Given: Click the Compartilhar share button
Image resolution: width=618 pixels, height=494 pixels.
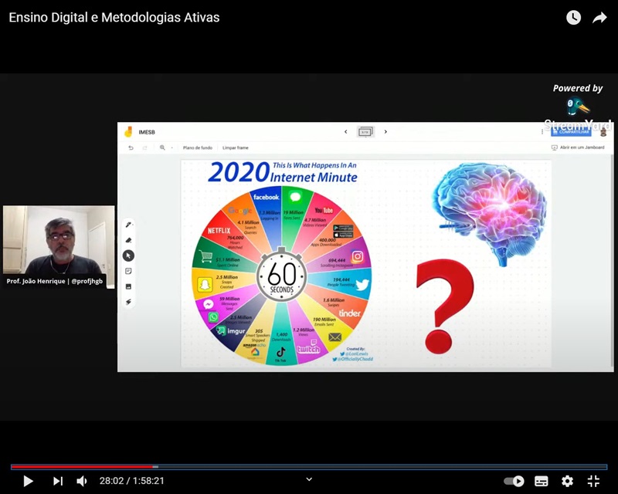Looking at the screenshot, I should tap(571, 132).
